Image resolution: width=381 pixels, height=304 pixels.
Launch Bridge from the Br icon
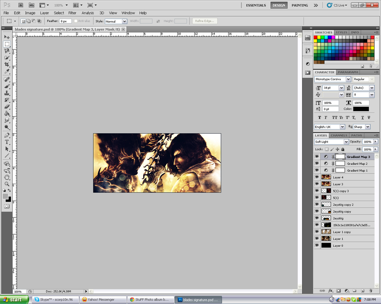click(x=21, y=5)
